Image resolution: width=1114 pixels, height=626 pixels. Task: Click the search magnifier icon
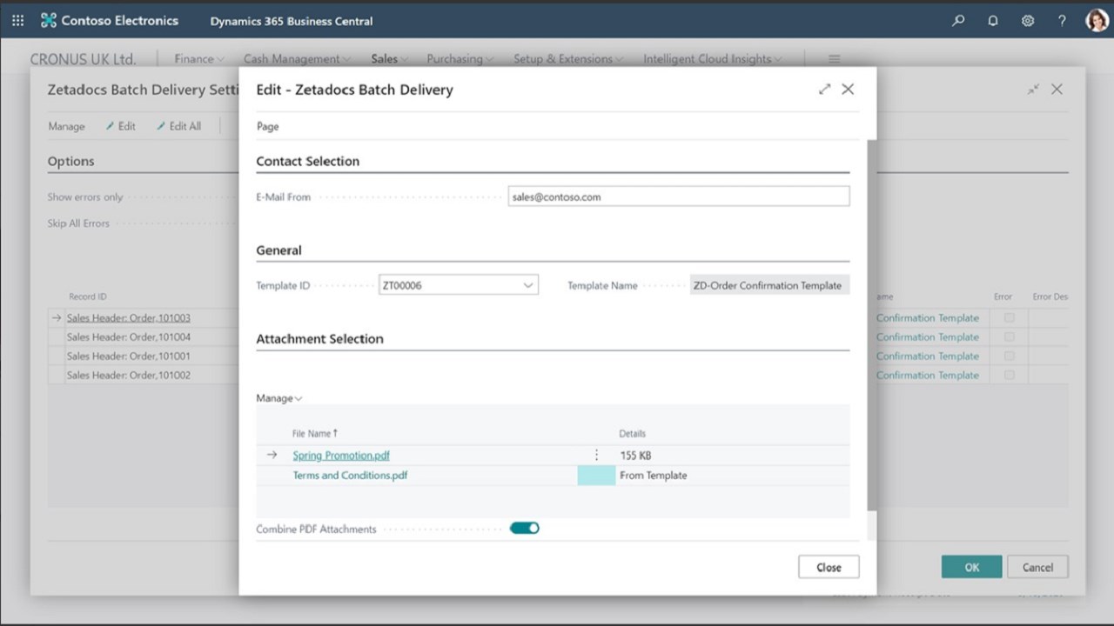(958, 20)
